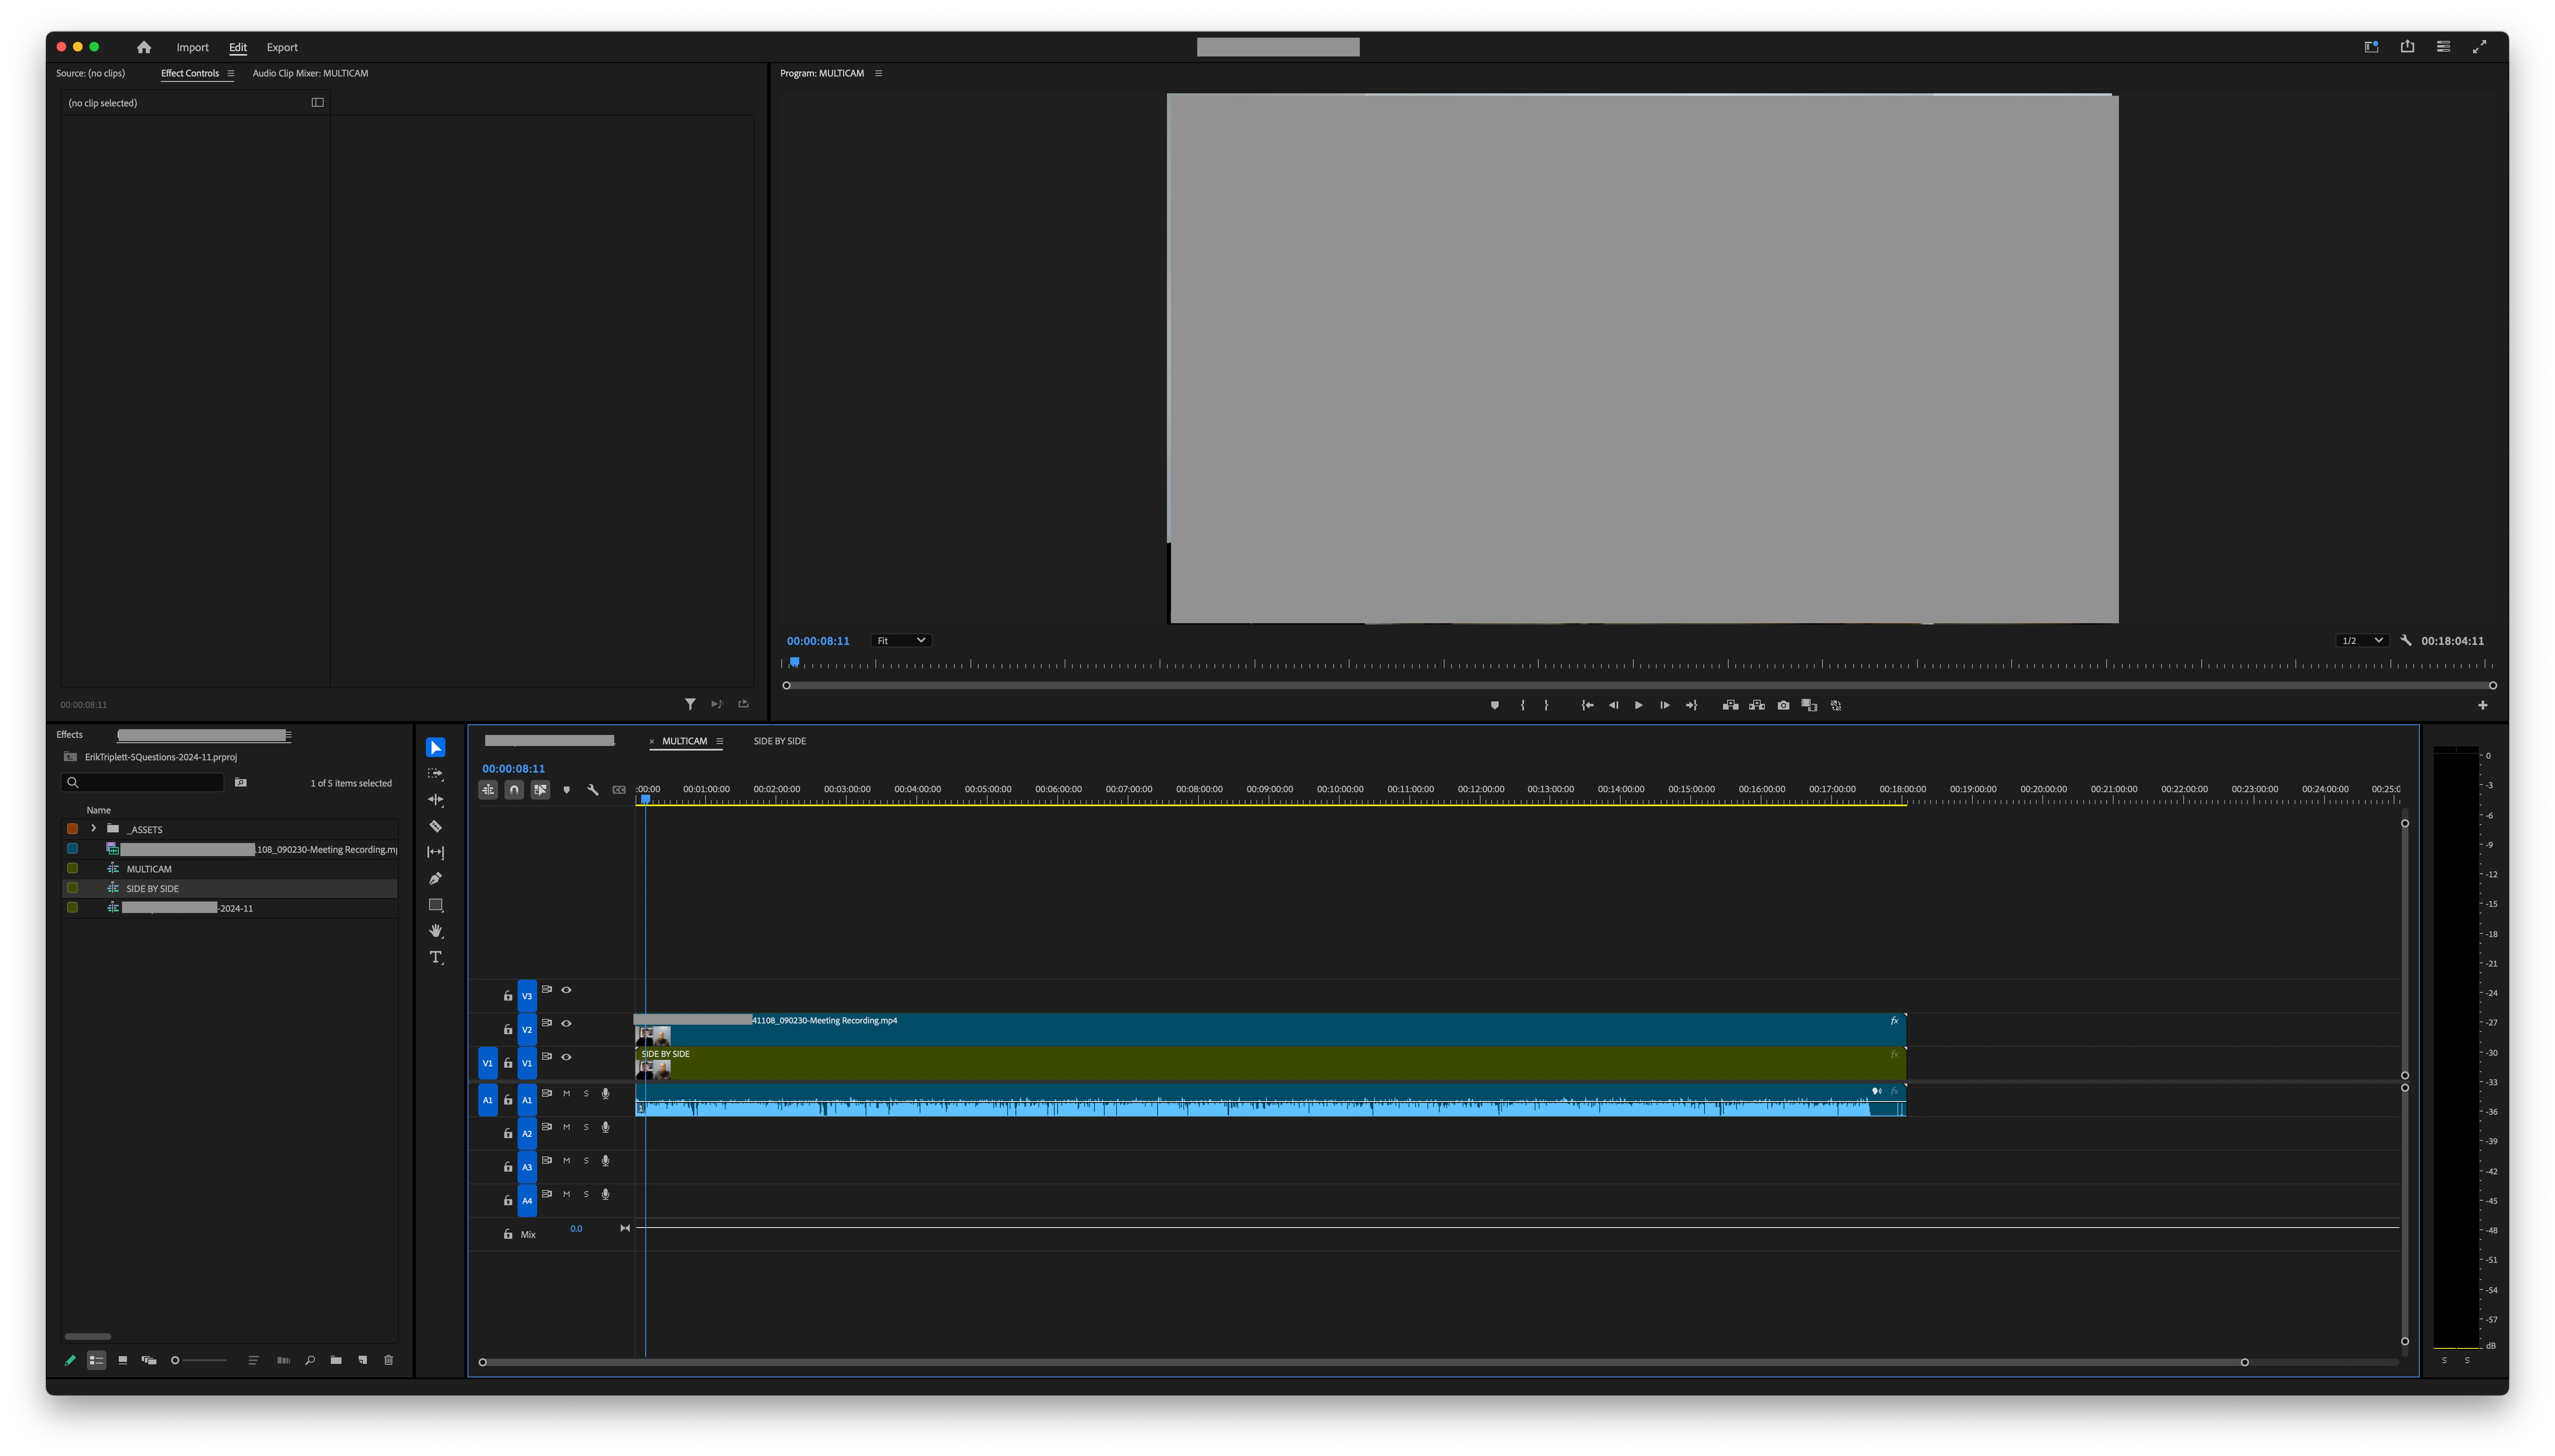Viewport: 2555px width, 1456px height.
Task: Open the Fit zoom level dropdown
Action: point(900,641)
